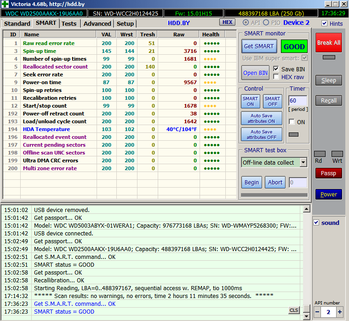Viewport: 349px width, 321px height.
Task: Click the Rd indicator lamp
Action: (320, 154)
